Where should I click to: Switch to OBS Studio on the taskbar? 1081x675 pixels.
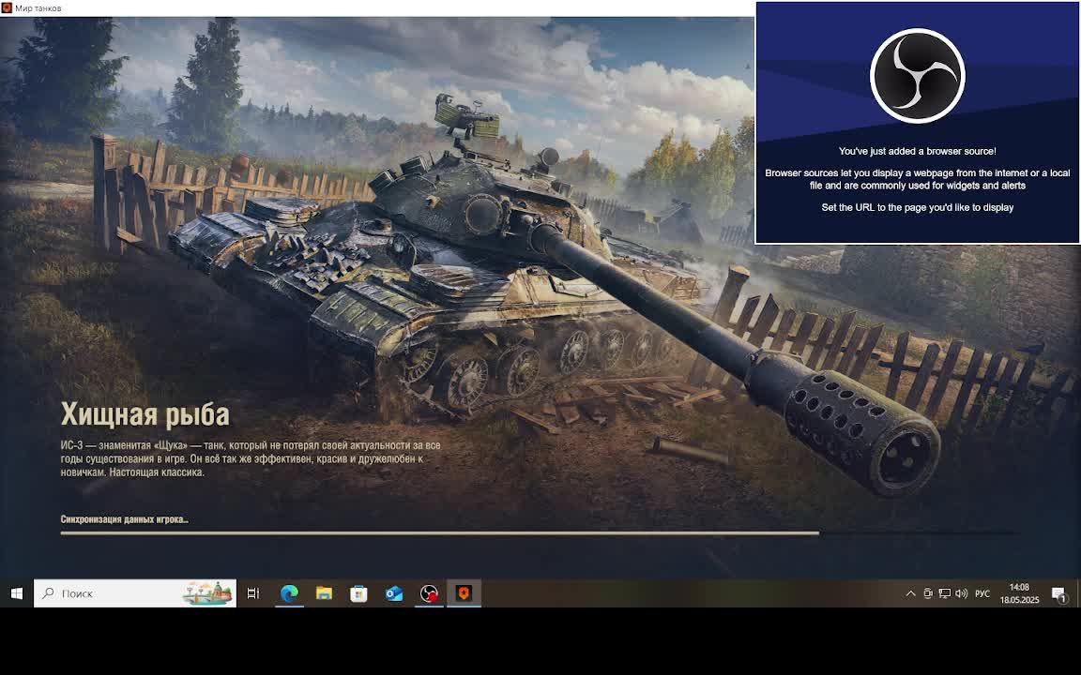[x=429, y=593]
